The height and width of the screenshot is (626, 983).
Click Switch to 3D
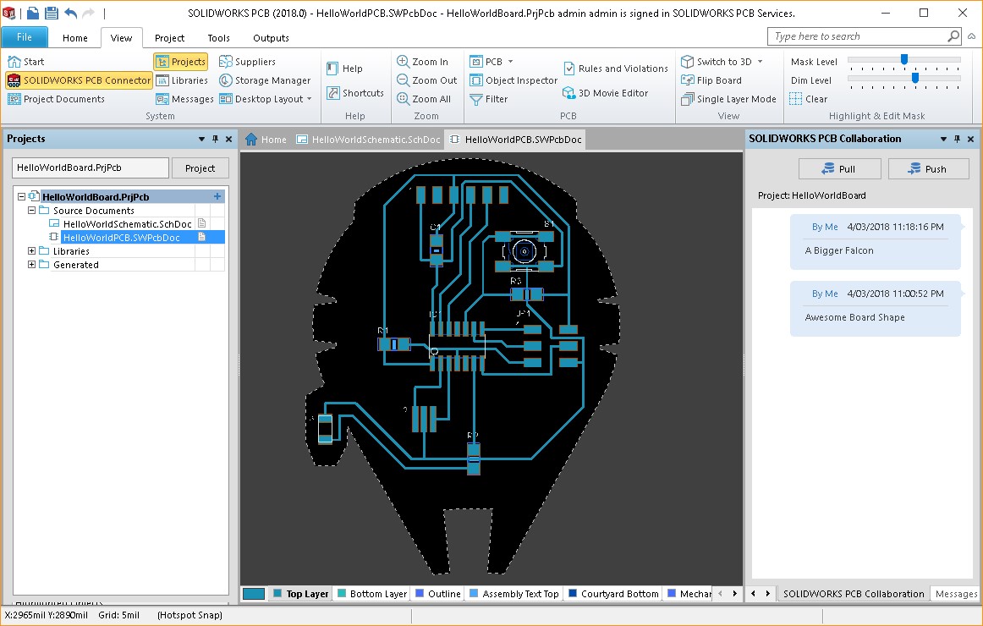click(716, 62)
